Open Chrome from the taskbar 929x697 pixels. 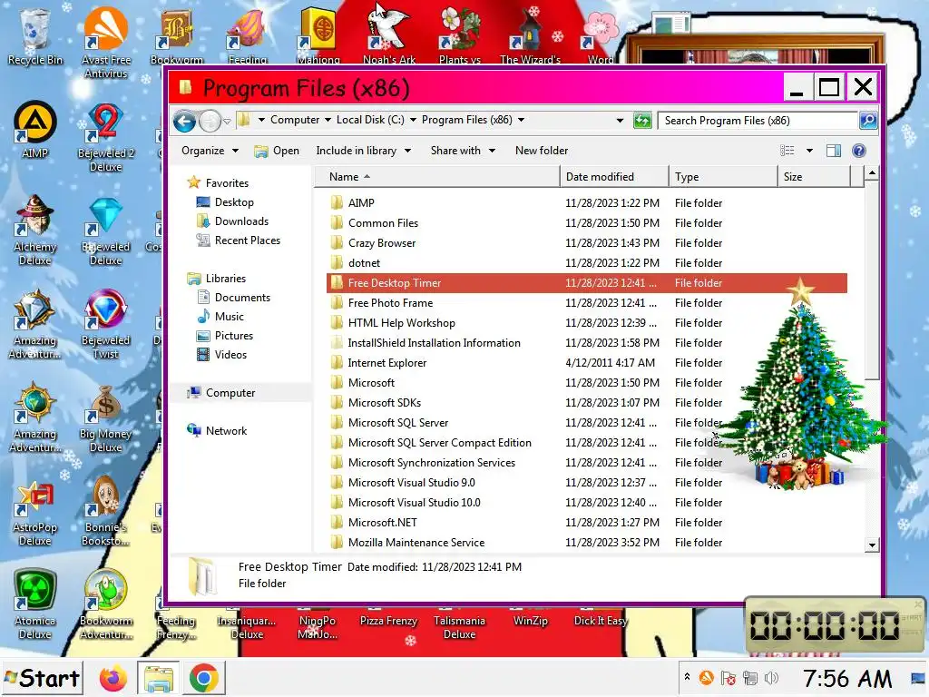(204, 678)
